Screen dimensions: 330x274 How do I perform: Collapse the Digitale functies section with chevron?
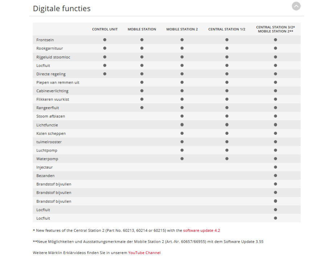(296, 6)
